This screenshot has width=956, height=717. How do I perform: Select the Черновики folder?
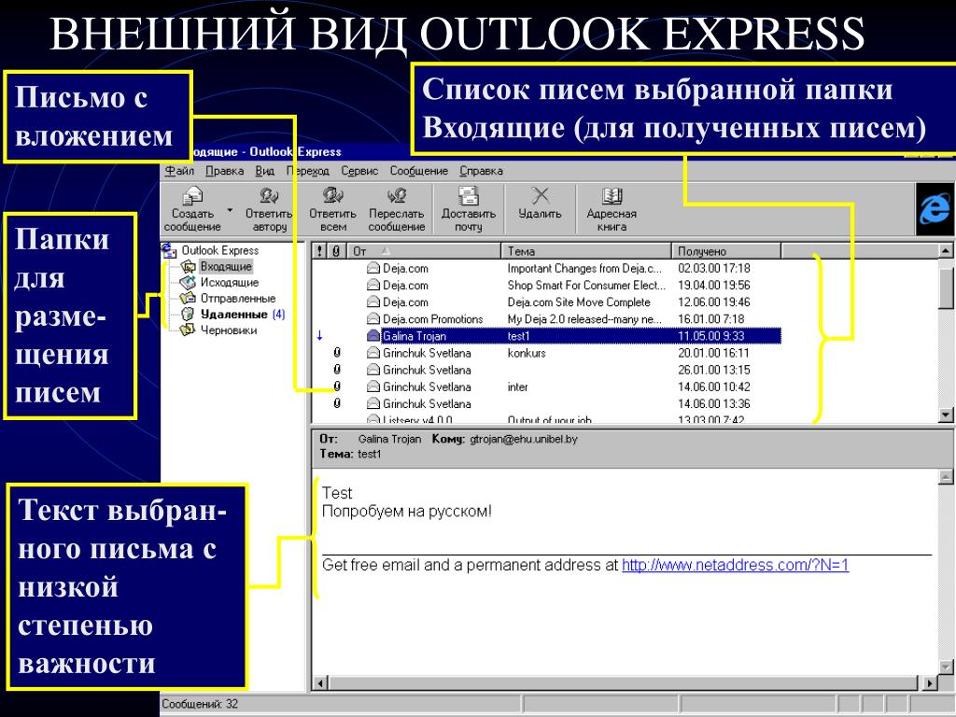point(219,330)
